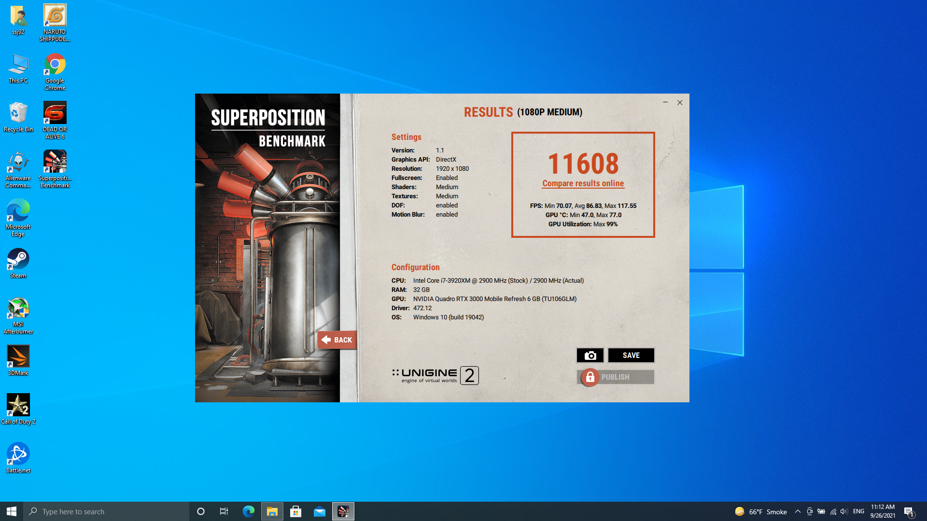Screen dimensions: 927x521
Task: Open File Explorer from the taskbar
Action: [272, 511]
